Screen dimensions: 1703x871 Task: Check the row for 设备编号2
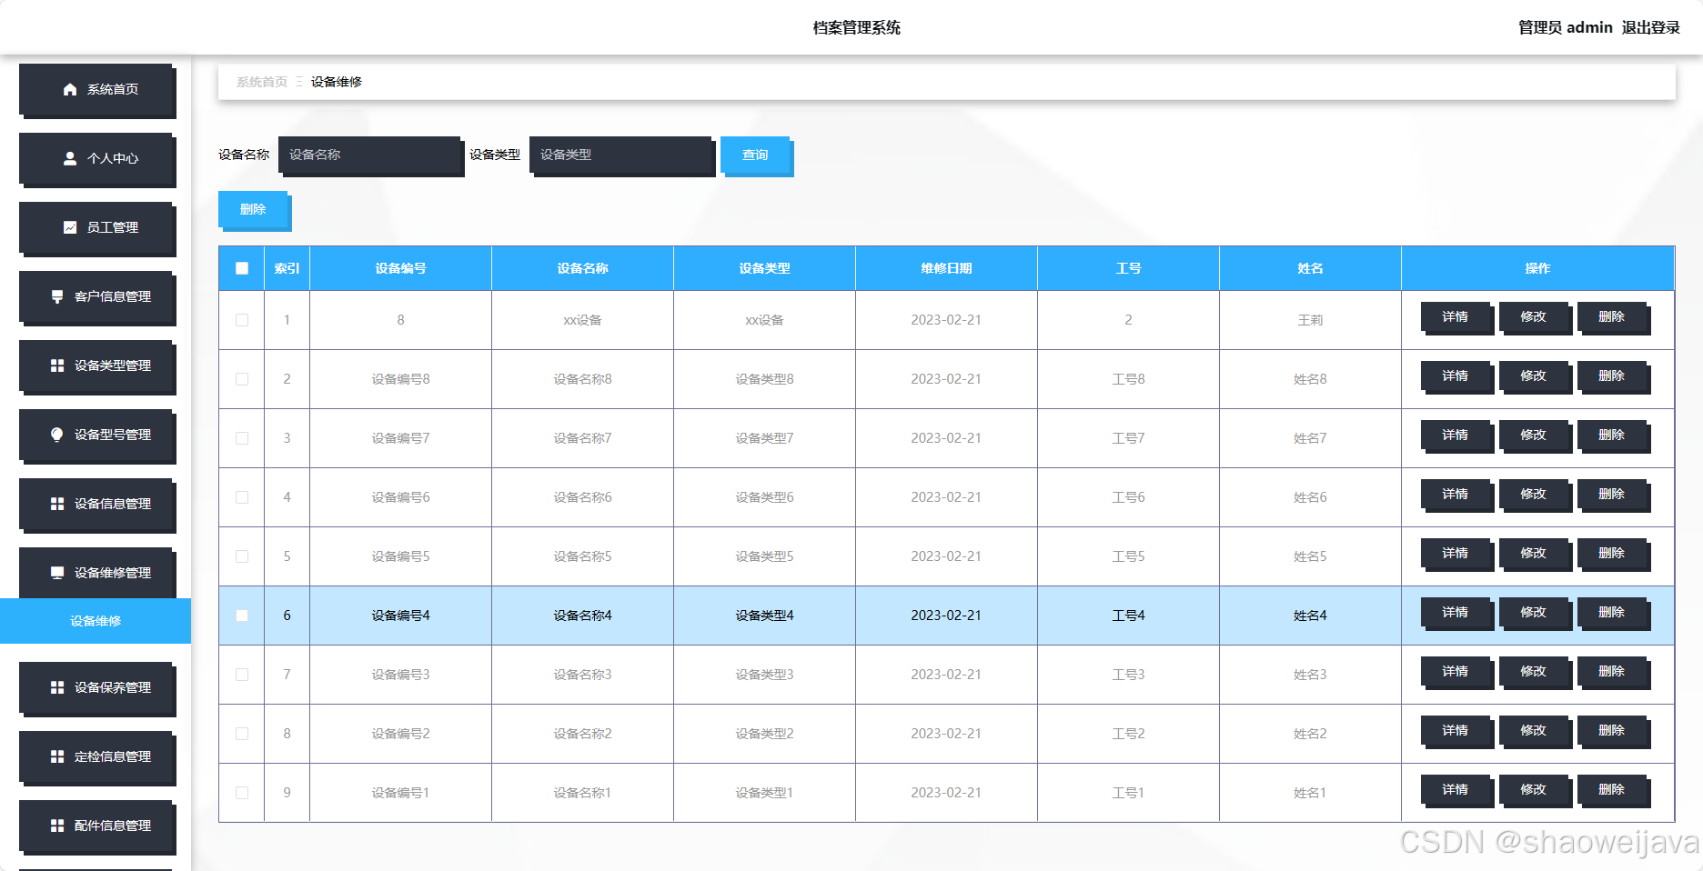[x=242, y=734]
